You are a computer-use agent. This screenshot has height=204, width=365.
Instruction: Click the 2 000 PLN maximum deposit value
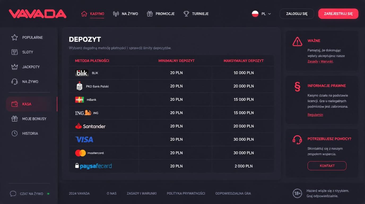click(244, 166)
